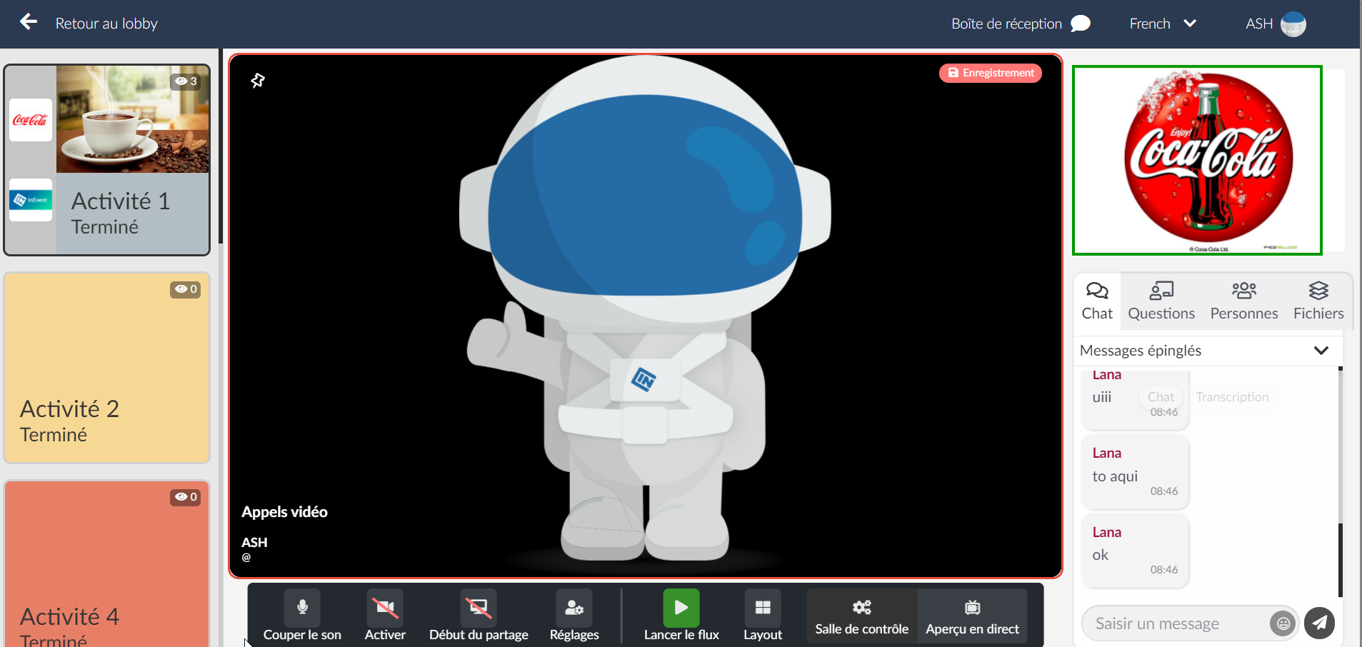Image resolution: width=1362 pixels, height=647 pixels.
Task: Click the InEvent sponsor logo on Activité 1
Action: pos(31,200)
